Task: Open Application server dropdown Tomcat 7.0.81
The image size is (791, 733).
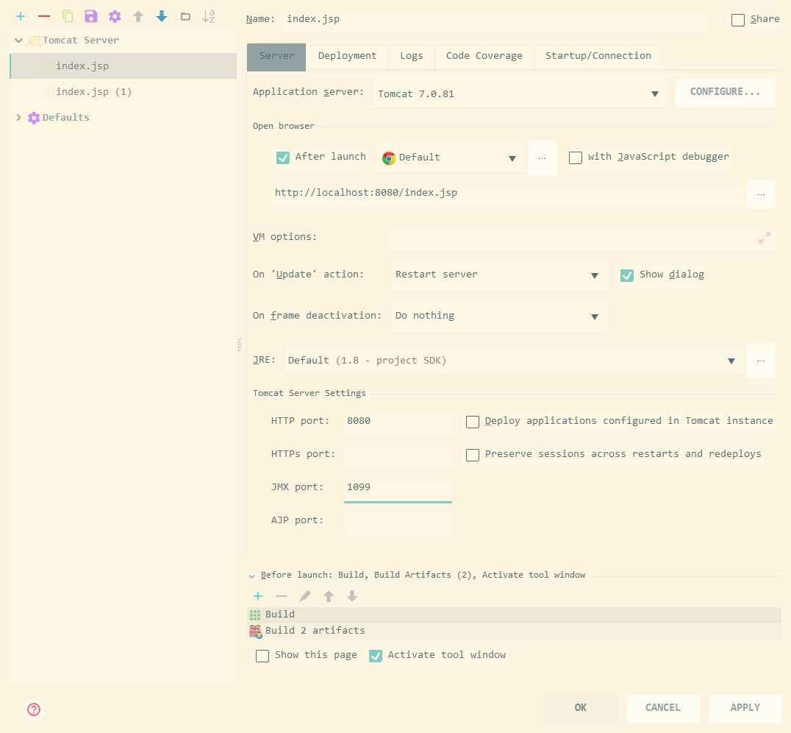Action: 520,93
